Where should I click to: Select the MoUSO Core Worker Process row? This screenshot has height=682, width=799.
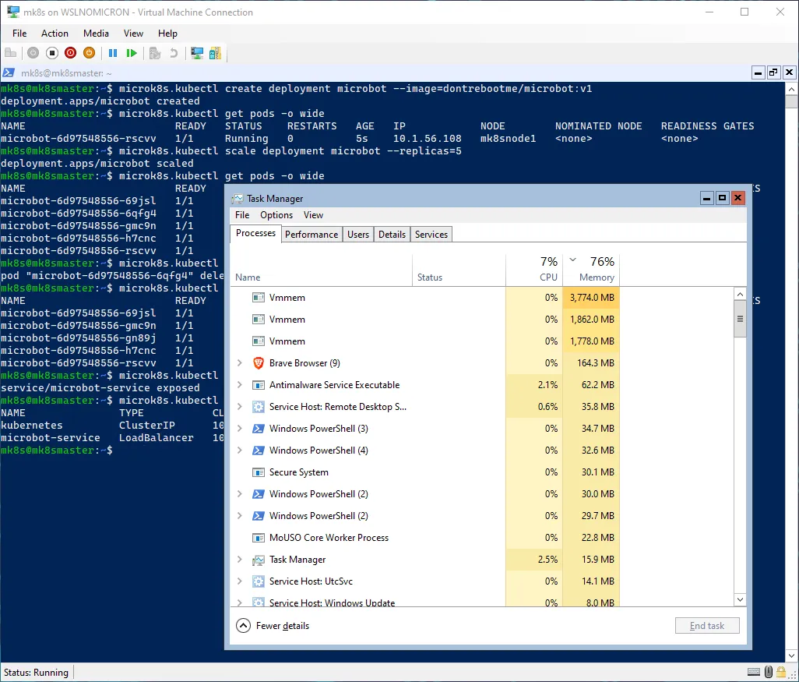tap(328, 538)
